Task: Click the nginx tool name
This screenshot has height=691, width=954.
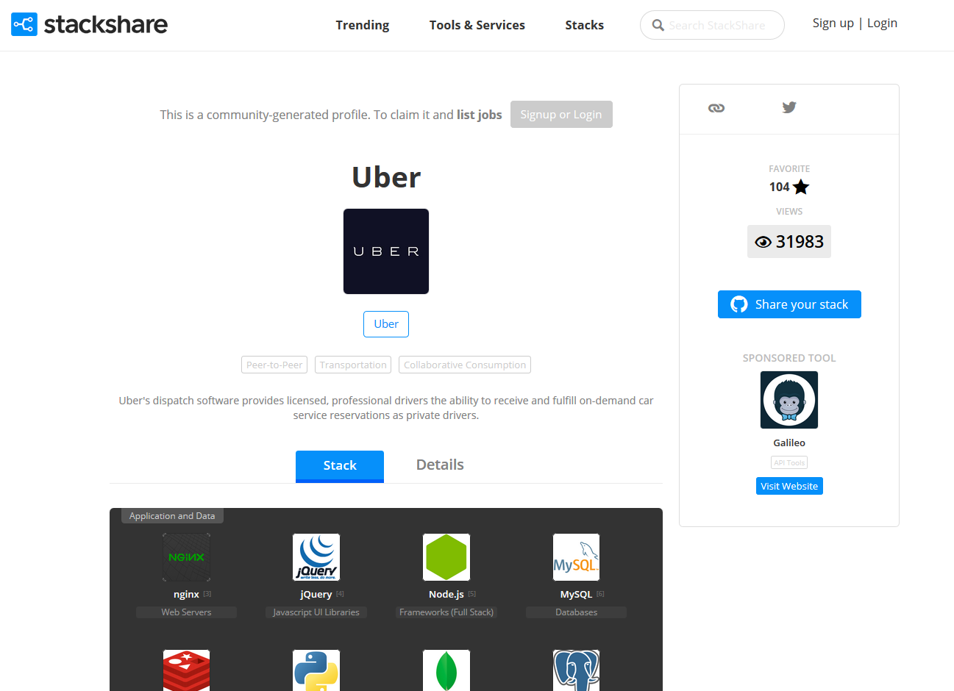Action: [x=186, y=594]
